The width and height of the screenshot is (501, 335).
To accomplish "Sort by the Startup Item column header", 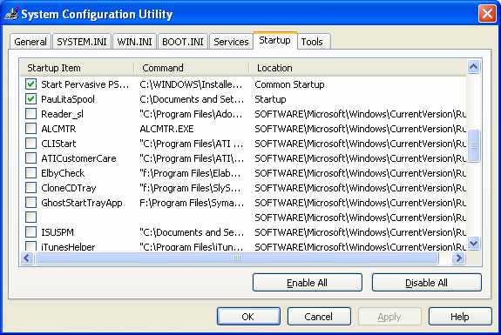I will pos(77,68).
